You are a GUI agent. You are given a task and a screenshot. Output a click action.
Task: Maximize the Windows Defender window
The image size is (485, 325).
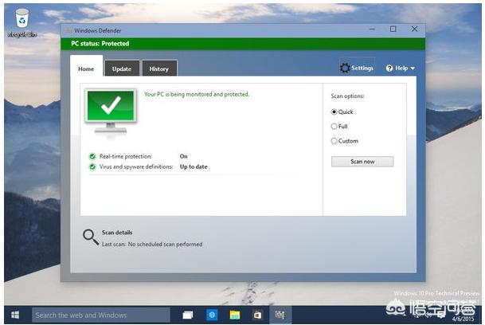[393, 29]
